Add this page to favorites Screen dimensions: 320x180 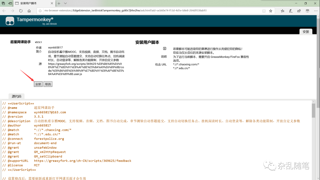271,11
